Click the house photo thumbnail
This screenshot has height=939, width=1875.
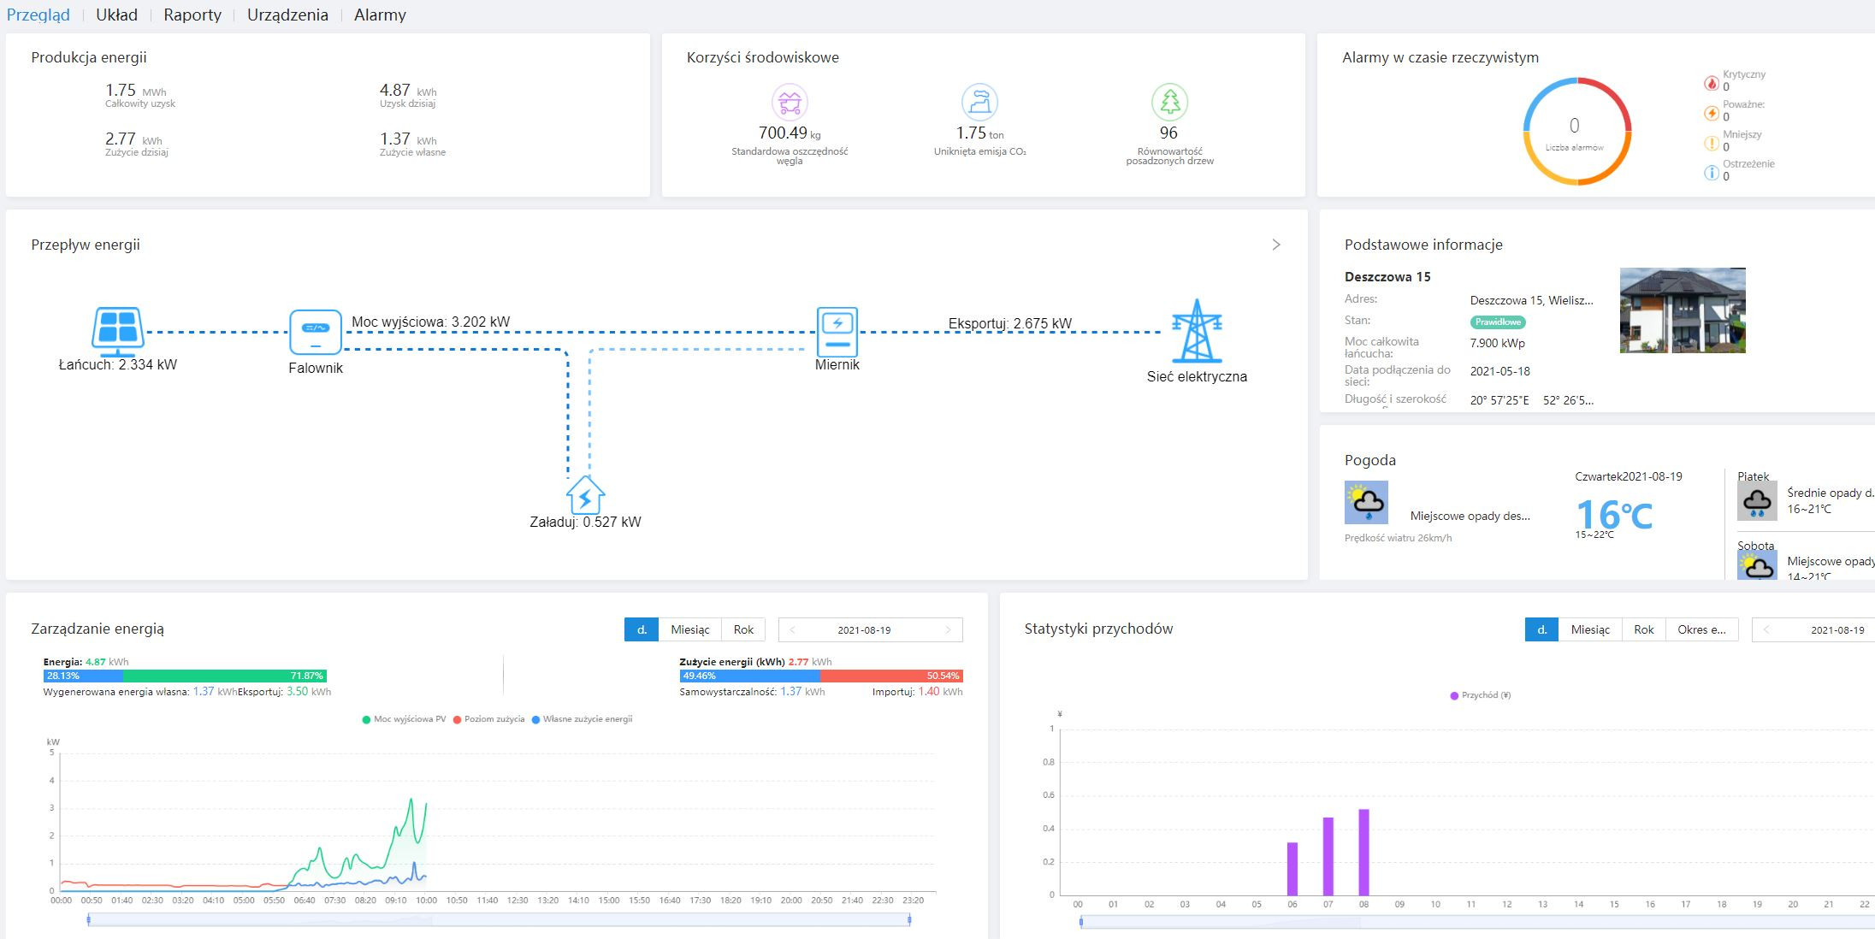(1682, 310)
